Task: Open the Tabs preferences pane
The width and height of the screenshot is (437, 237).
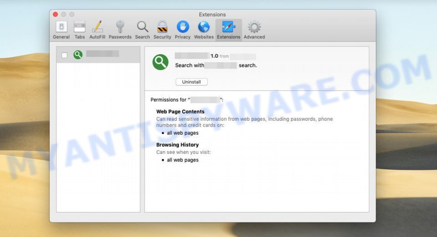Action: [79, 30]
